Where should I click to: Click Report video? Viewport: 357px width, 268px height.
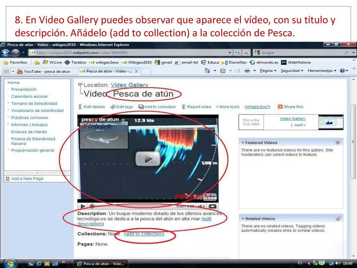coord(197,107)
